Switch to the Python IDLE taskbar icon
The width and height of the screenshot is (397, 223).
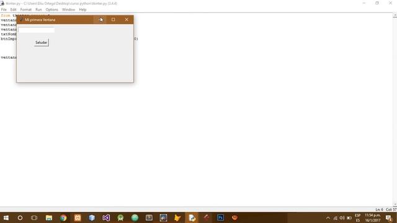click(x=192, y=217)
